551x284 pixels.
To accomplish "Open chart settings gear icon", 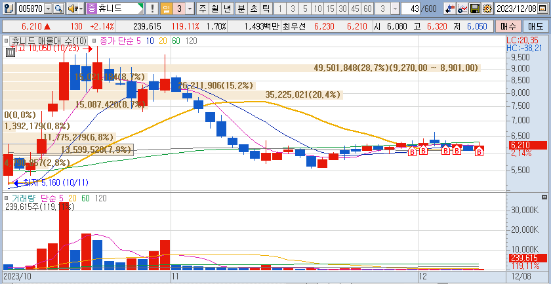I will pos(487,9).
